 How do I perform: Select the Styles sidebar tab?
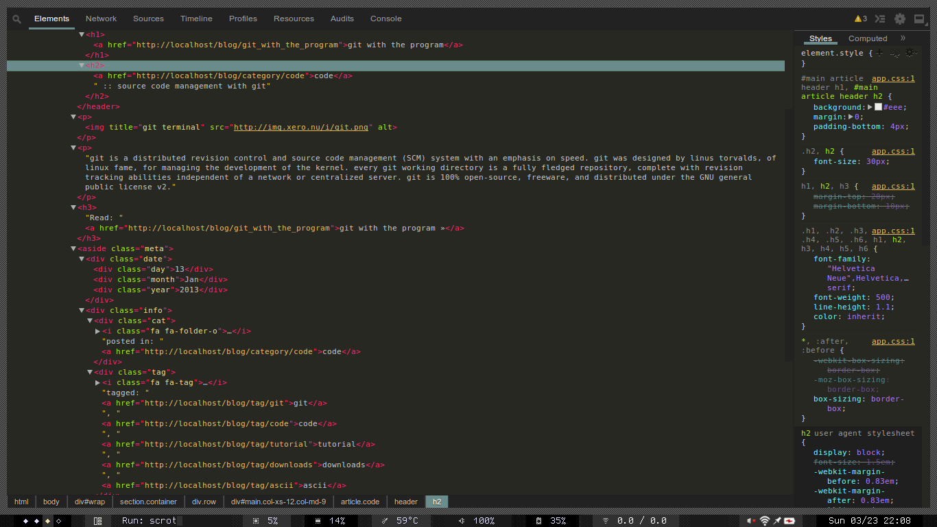(820, 38)
